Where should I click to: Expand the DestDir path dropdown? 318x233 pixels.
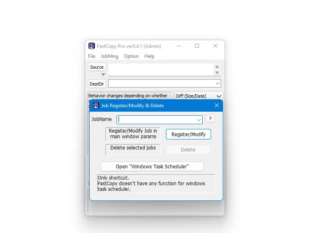pos(217,84)
